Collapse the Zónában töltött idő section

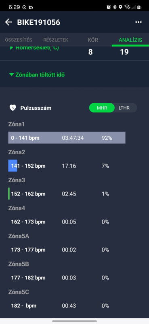pos(37,75)
